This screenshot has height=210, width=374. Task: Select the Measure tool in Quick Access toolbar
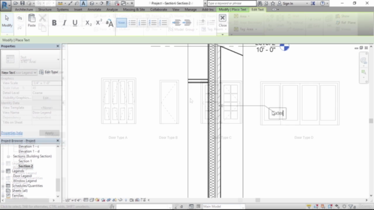coord(60,3)
